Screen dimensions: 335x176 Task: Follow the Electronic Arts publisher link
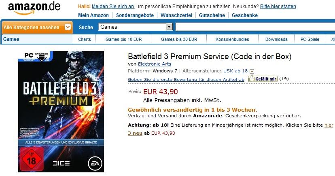point(155,64)
